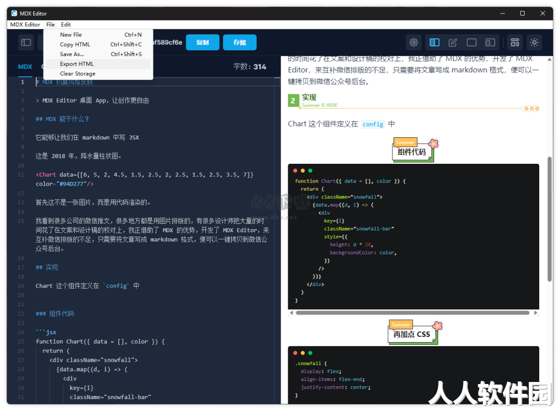Click '.snowfall {' in the preview CSS block
Screen dimensions: 560x411
(x=311, y=363)
